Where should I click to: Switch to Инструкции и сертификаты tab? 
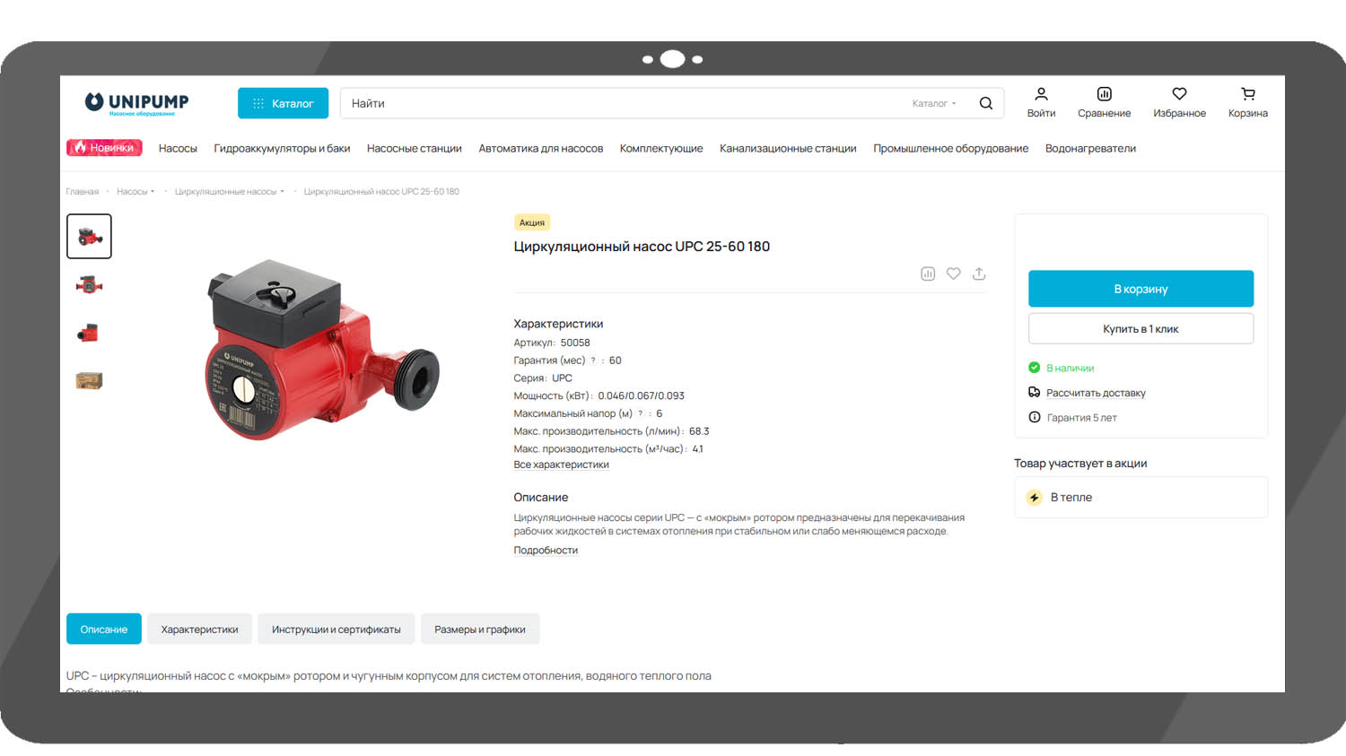click(336, 630)
